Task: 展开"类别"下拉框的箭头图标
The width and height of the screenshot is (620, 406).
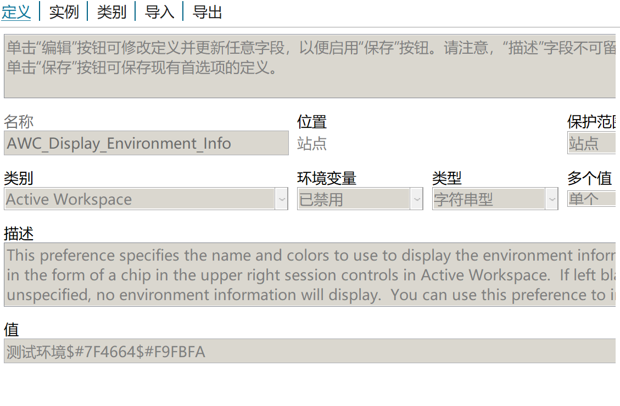Action: coord(282,199)
